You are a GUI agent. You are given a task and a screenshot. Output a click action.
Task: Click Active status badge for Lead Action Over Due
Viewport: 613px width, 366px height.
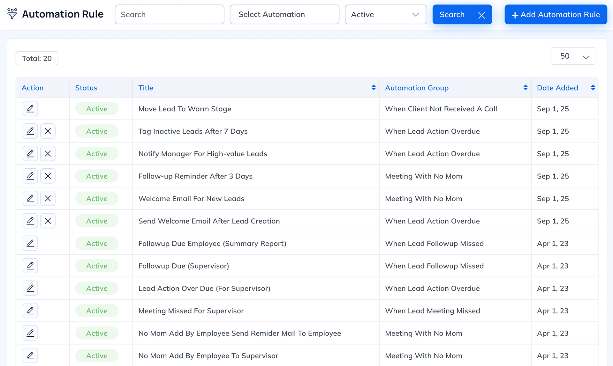(97, 288)
